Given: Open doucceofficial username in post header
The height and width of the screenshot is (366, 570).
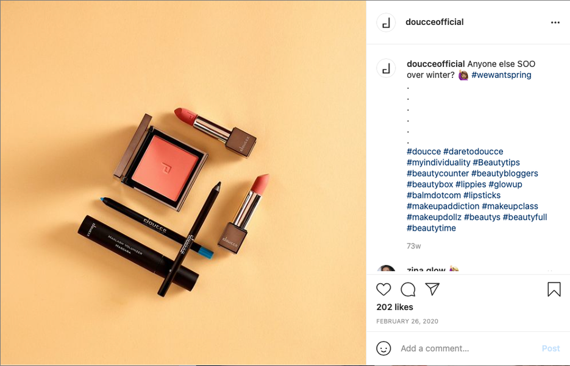Looking at the screenshot, I should pyautogui.click(x=435, y=22).
